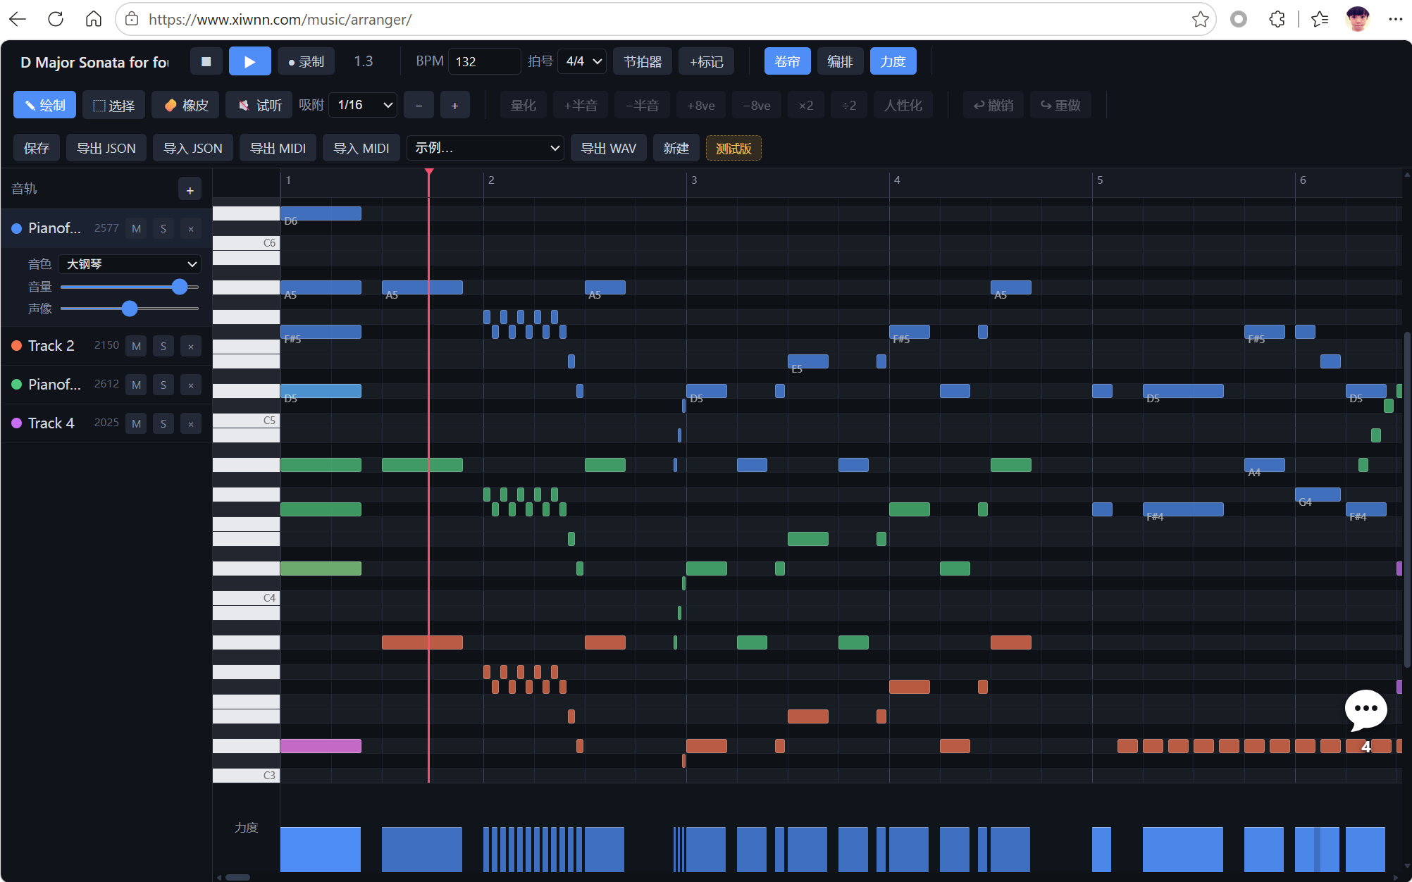Click the stop playback button

(206, 61)
